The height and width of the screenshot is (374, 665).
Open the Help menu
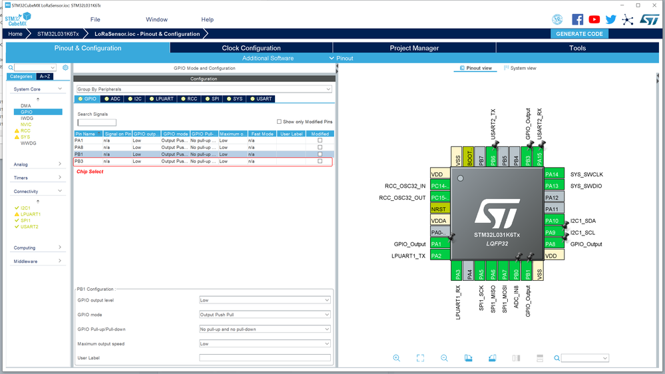208,19
